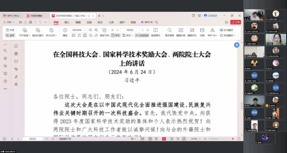The width and height of the screenshot is (287, 153).
Task: Open the bookmark panel in sidebar
Action: point(16,46)
